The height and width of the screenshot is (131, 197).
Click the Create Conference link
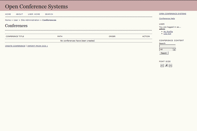pos(15,46)
